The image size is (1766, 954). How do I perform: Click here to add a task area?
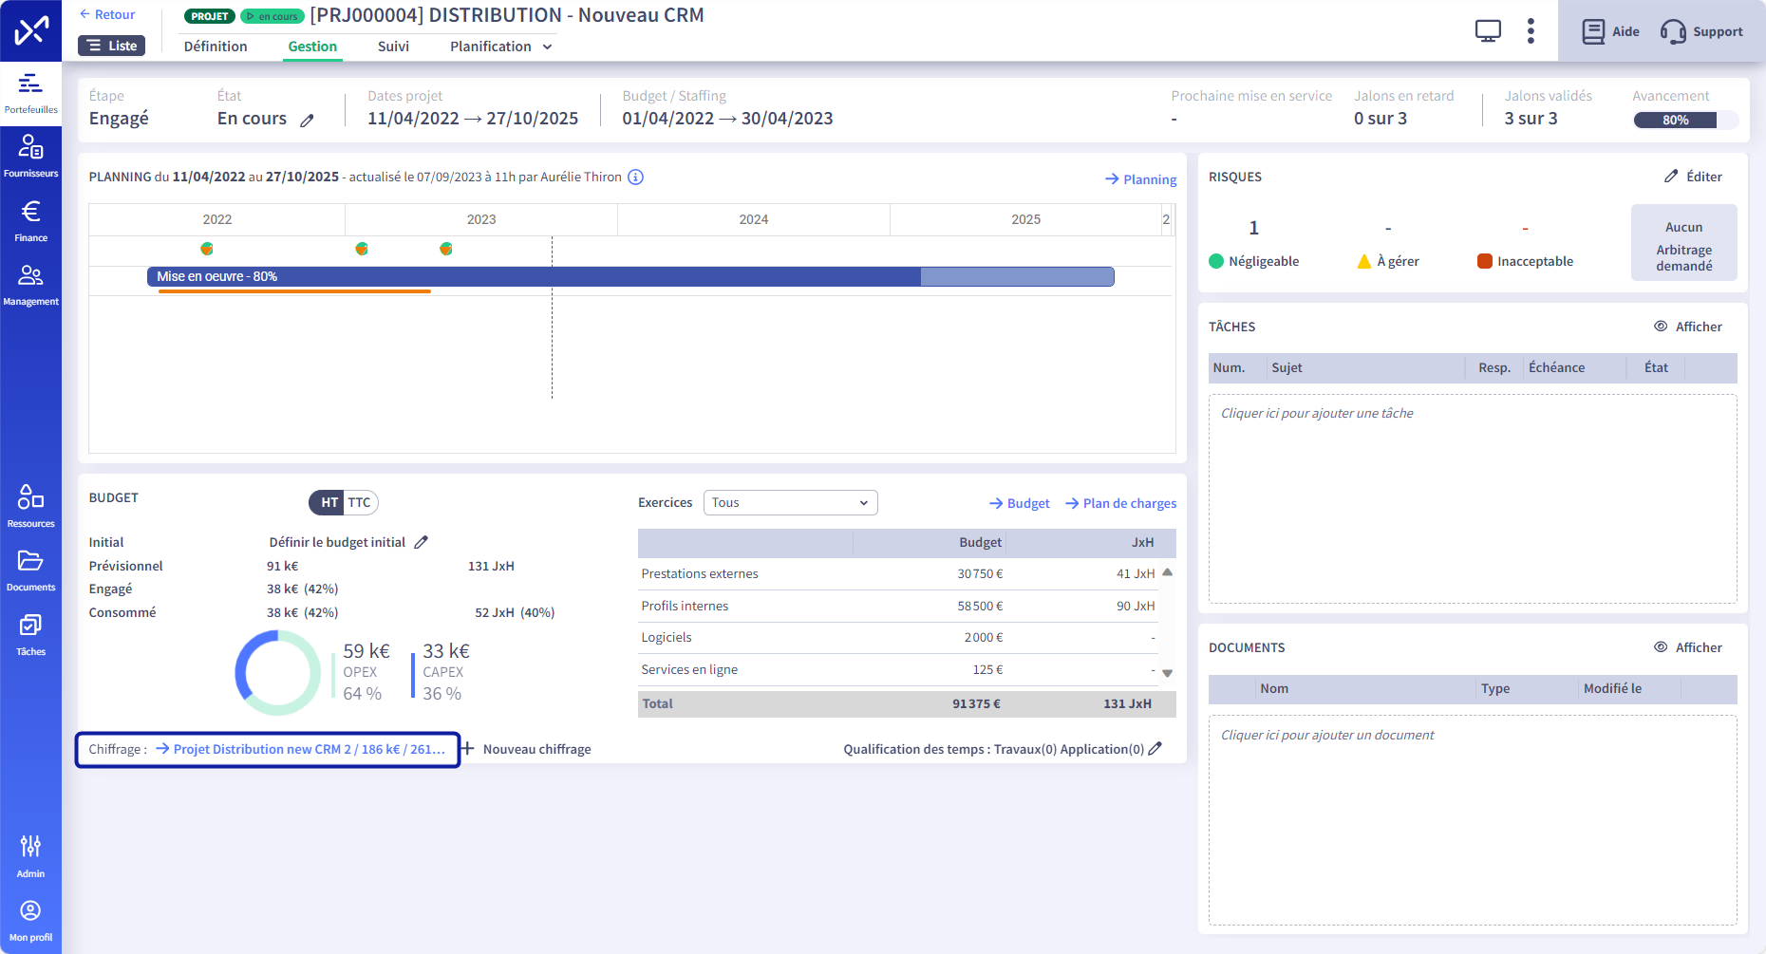pos(1473,499)
